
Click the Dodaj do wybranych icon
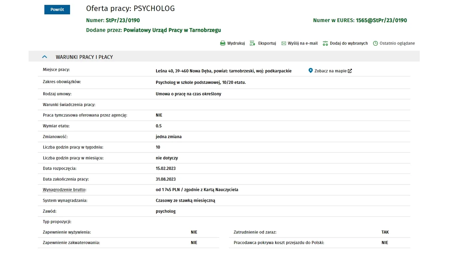pyautogui.click(x=325, y=44)
